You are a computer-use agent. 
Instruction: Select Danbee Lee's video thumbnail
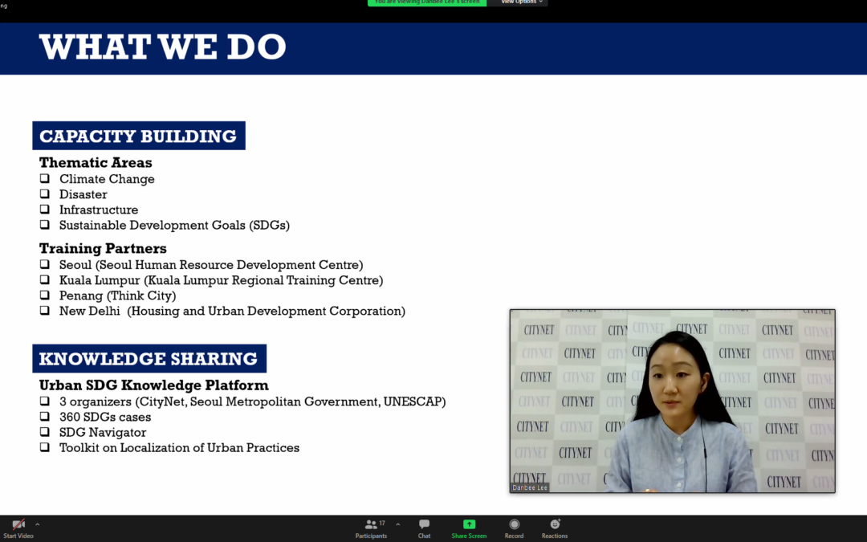tap(673, 401)
